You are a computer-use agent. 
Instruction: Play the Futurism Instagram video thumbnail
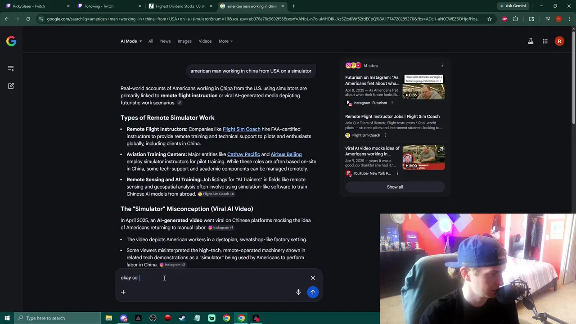[423, 87]
